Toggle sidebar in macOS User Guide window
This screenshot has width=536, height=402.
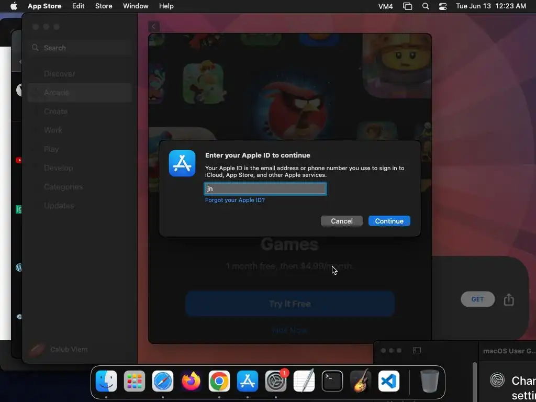417,350
